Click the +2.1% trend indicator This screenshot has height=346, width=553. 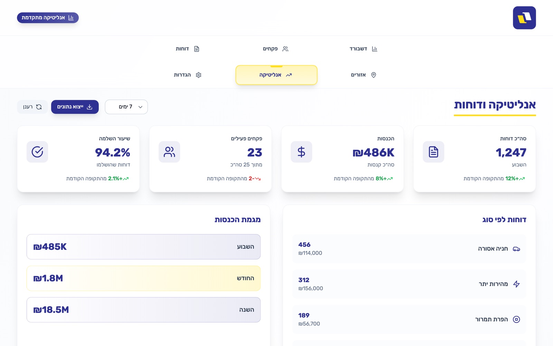point(119,179)
